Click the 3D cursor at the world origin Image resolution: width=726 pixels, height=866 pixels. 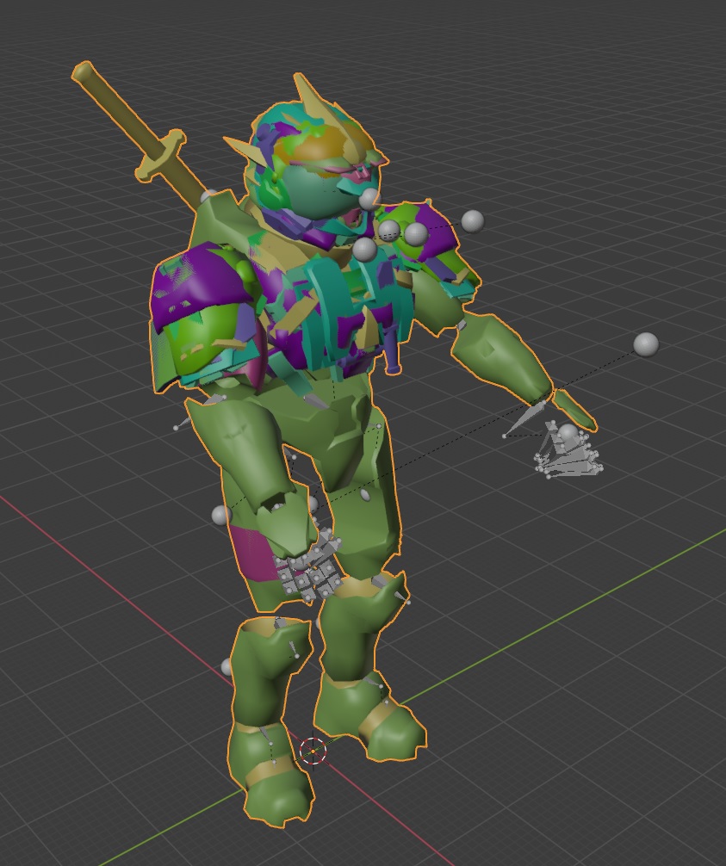point(313,752)
